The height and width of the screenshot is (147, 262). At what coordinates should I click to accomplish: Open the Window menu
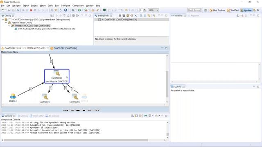click(90, 6)
